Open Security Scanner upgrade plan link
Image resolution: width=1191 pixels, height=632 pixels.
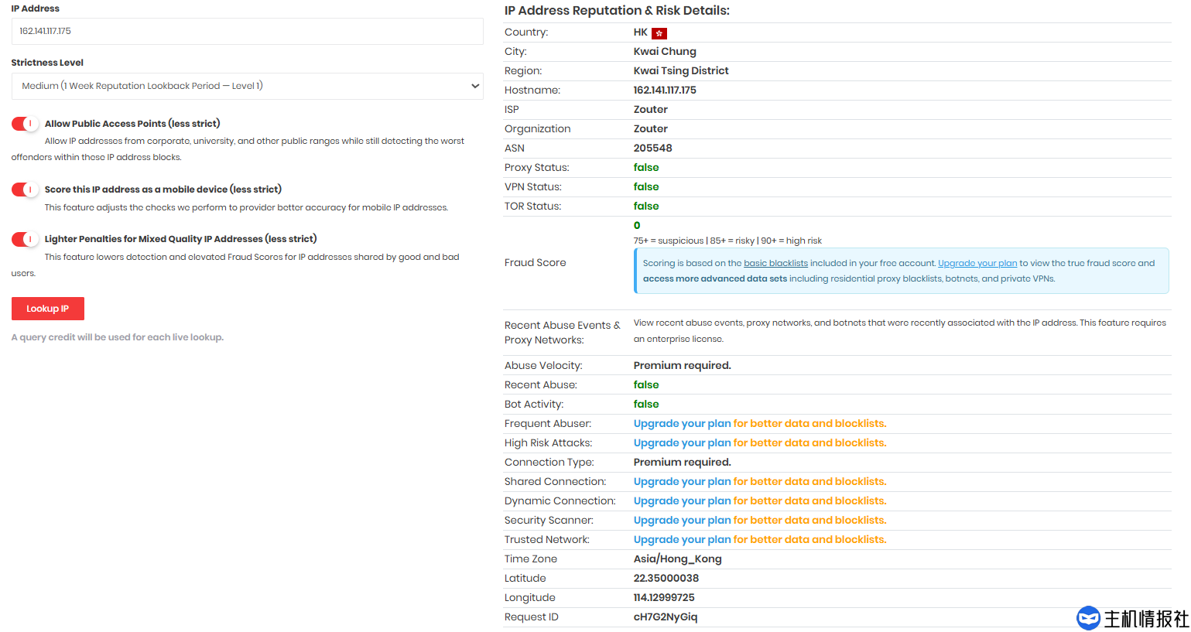682,521
